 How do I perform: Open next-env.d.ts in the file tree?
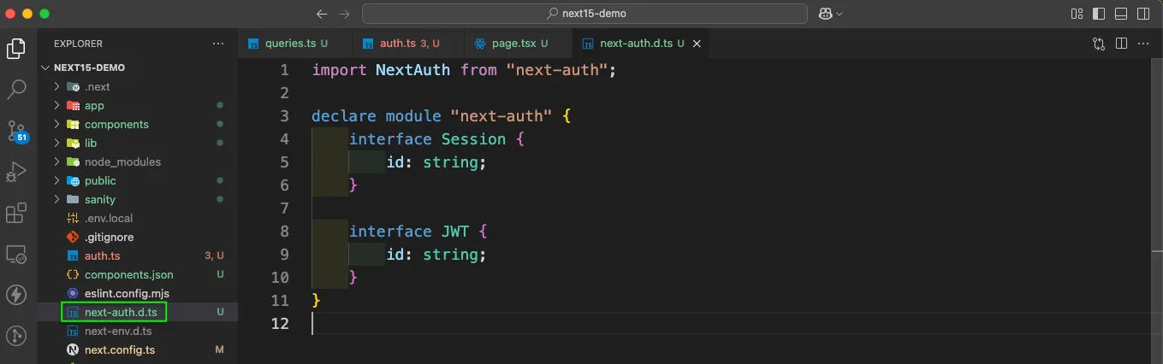coord(118,331)
